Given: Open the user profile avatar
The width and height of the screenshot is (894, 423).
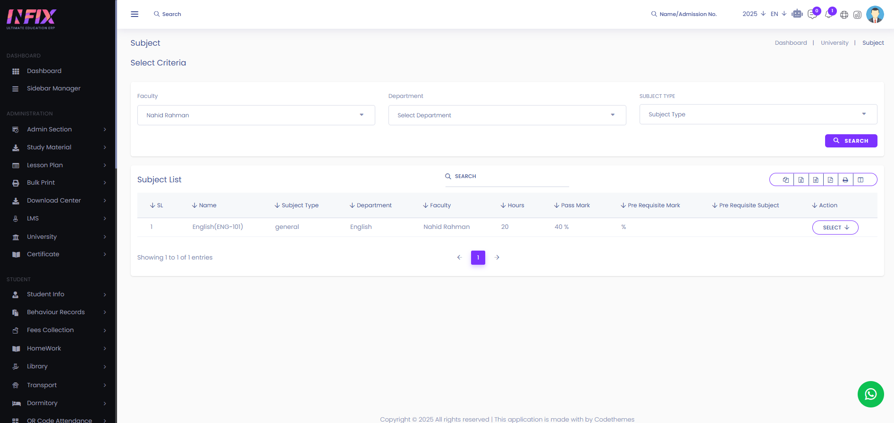Looking at the screenshot, I should pyautogui.click(x=875, y=14).
